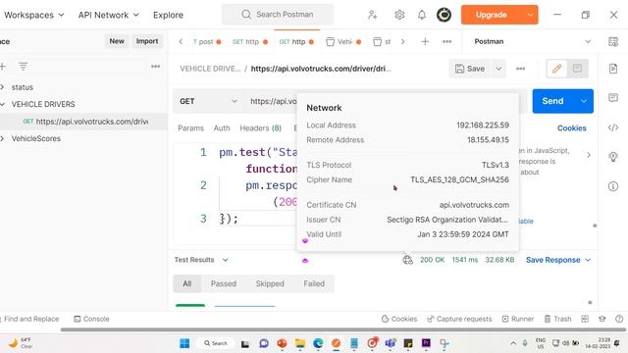
Task: Open Auth tab
Action: click(x=222, y=128)
